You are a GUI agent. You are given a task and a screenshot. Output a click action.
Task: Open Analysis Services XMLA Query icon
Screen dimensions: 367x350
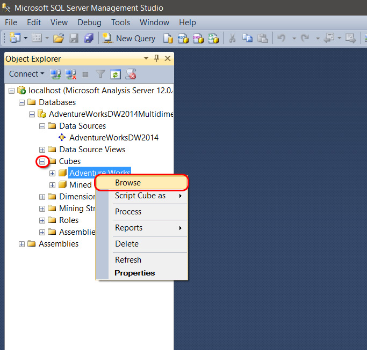click(x=213, y=38)
